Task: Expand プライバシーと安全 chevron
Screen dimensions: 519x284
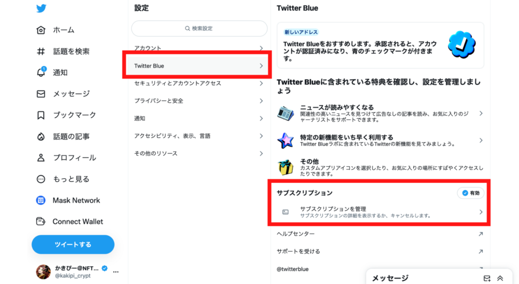Action: coord(261,101)
